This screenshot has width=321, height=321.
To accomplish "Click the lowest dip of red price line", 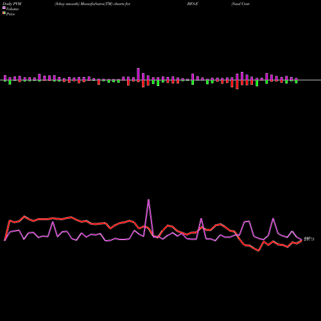I will (x=259, y=250).
